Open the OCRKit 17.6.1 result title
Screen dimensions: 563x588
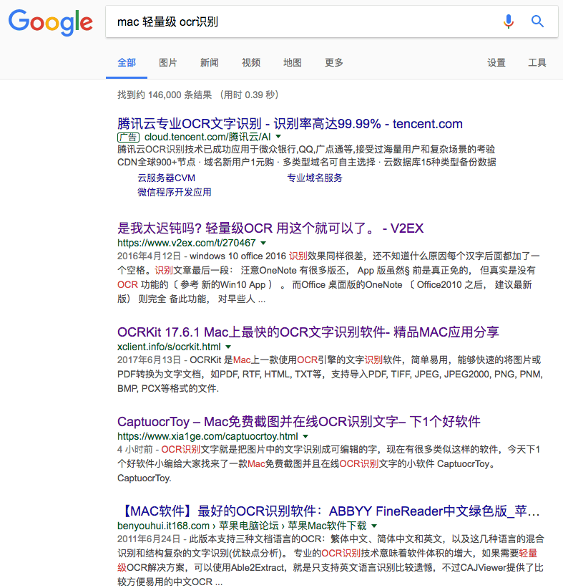308,332
